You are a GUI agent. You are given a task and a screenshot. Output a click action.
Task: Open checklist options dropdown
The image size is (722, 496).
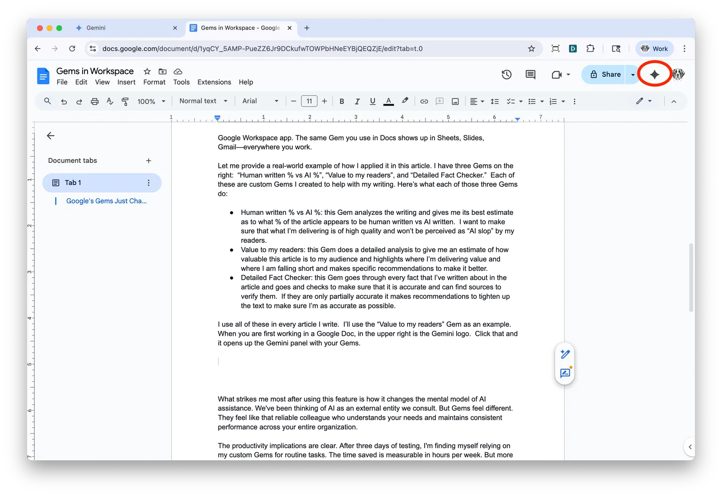(514, 102)
